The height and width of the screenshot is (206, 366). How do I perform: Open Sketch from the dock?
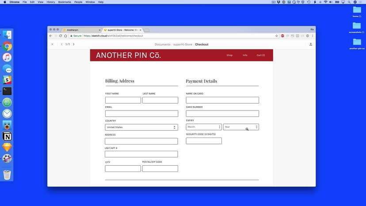[7, 147]
